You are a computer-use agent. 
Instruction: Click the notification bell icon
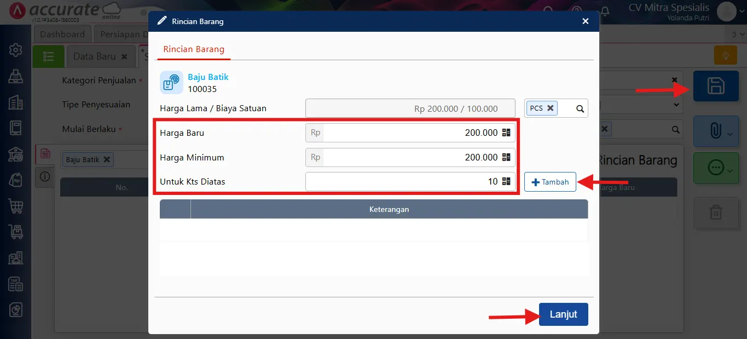[x=605, y=11]
